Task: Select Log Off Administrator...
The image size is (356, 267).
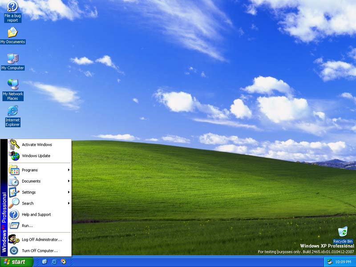Action: (x=40, y=239)
